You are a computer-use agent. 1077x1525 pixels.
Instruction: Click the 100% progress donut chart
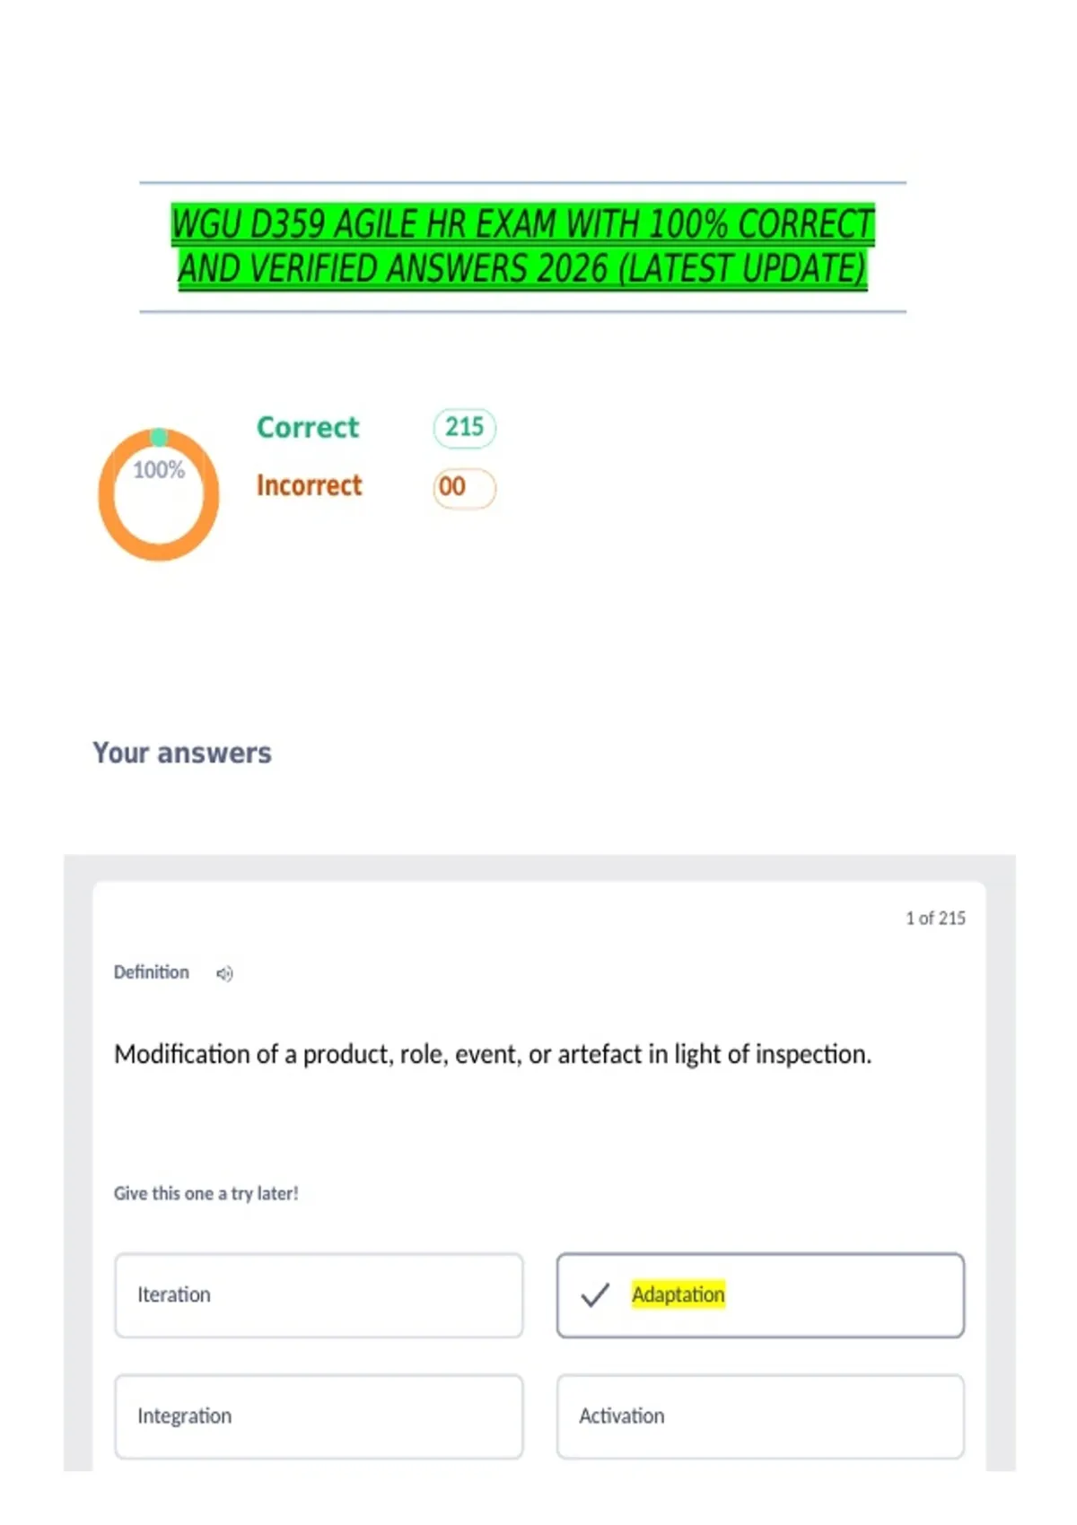point(159,494)
